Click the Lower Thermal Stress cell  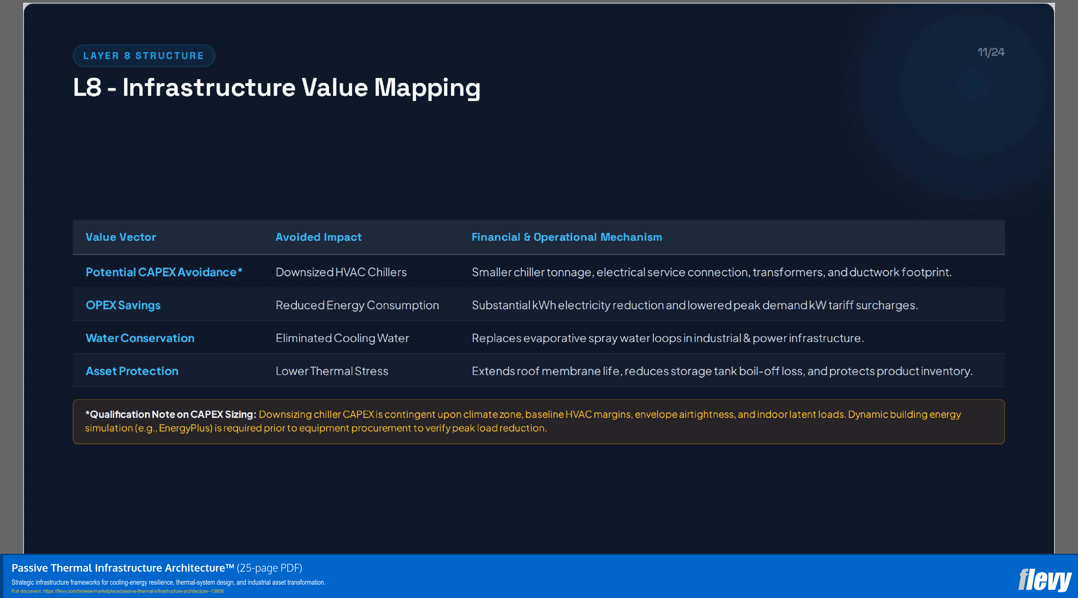point(332,371)
